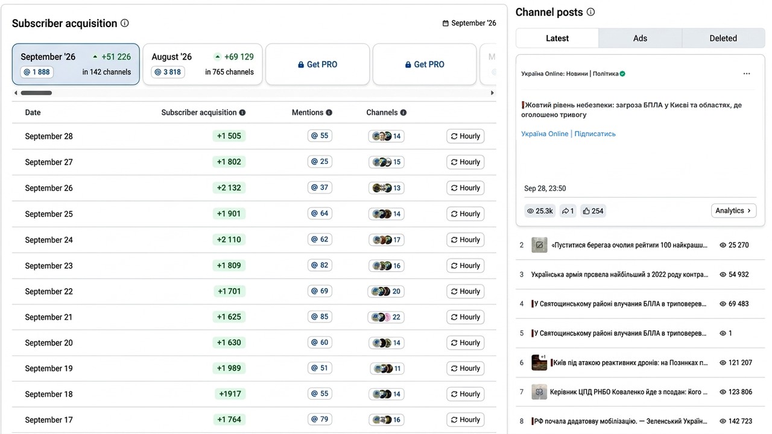This screenshot has height=434, width=772.
Task: Select the August '26 month card
Action: (203, 64)
